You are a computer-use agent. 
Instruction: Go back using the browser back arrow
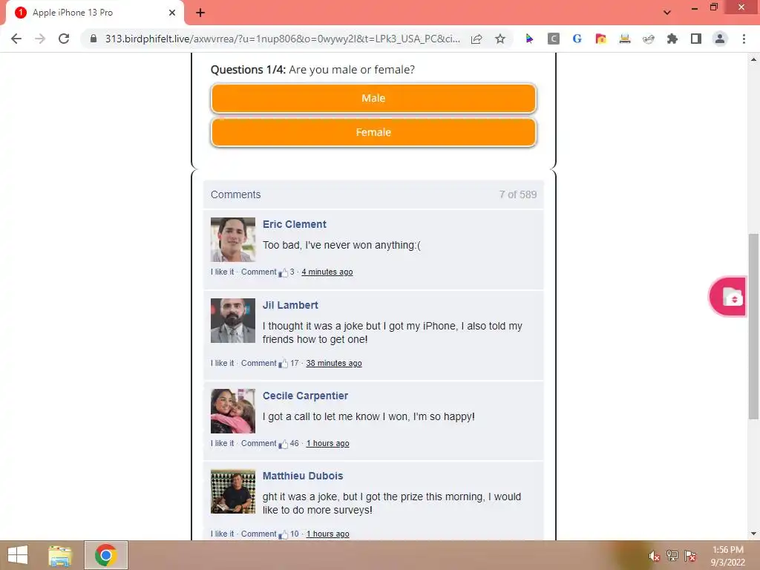(x=16, y=39)
